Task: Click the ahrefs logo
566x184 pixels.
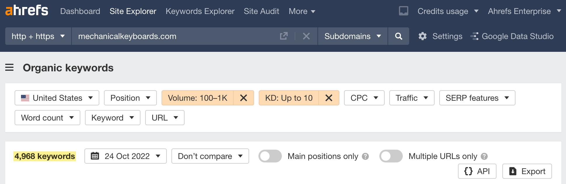Action: click(x=27, y=11)
